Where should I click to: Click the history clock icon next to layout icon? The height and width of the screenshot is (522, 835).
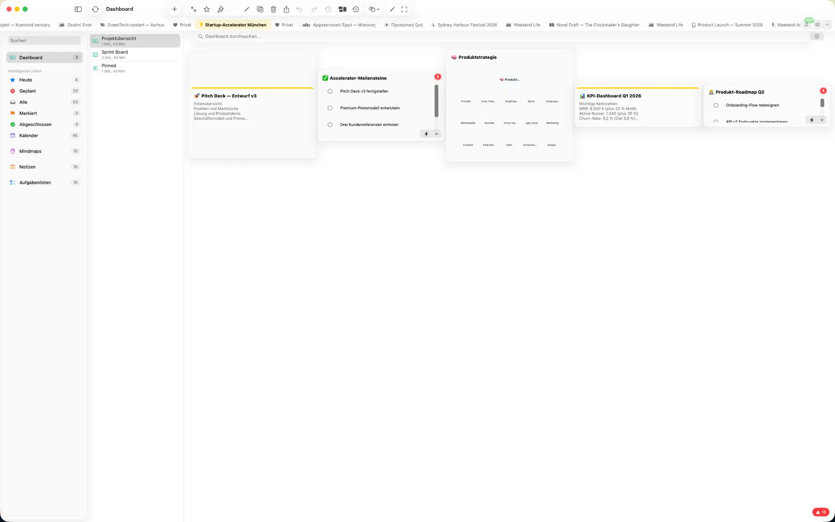[356, 9]
